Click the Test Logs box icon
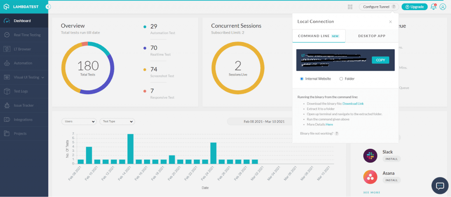The height and width of the screenshot is (197, 451). click(x=7, y=91)
